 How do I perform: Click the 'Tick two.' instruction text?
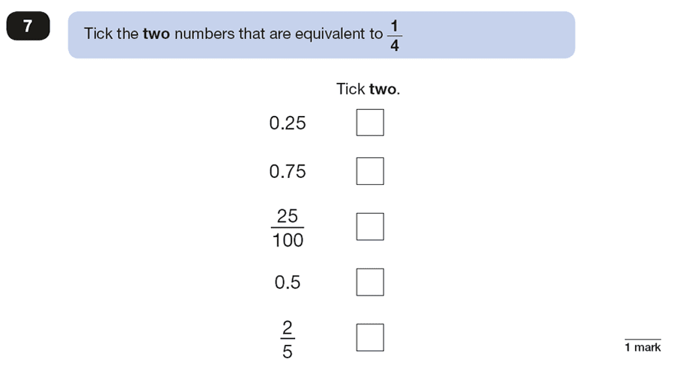(x=368, y=89)
